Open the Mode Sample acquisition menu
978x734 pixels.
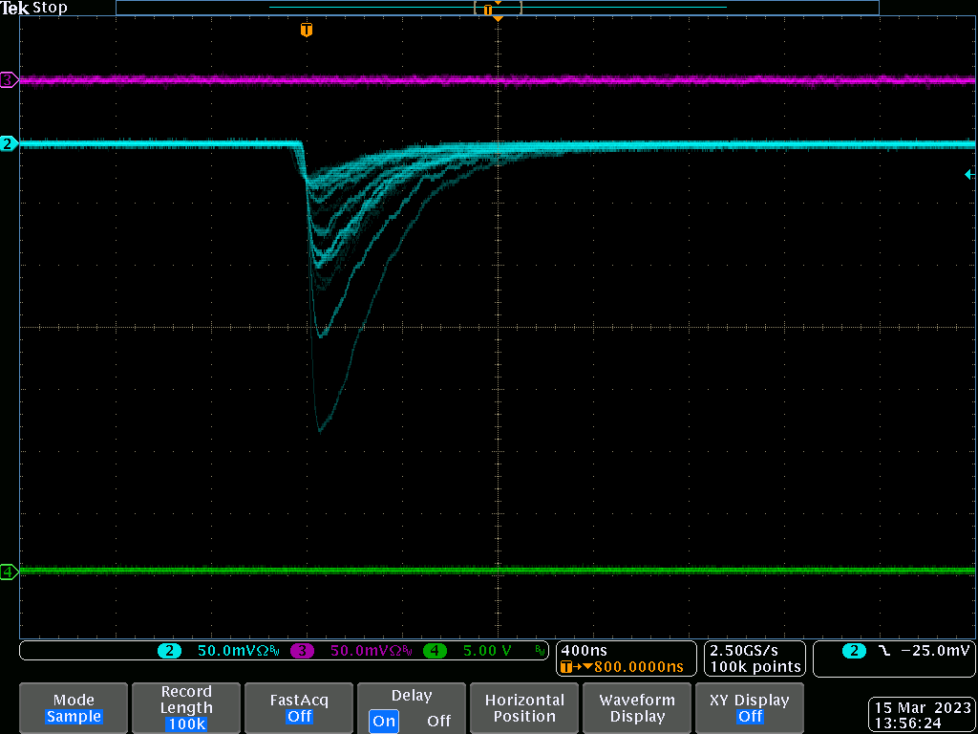click(x=74, y=708)
